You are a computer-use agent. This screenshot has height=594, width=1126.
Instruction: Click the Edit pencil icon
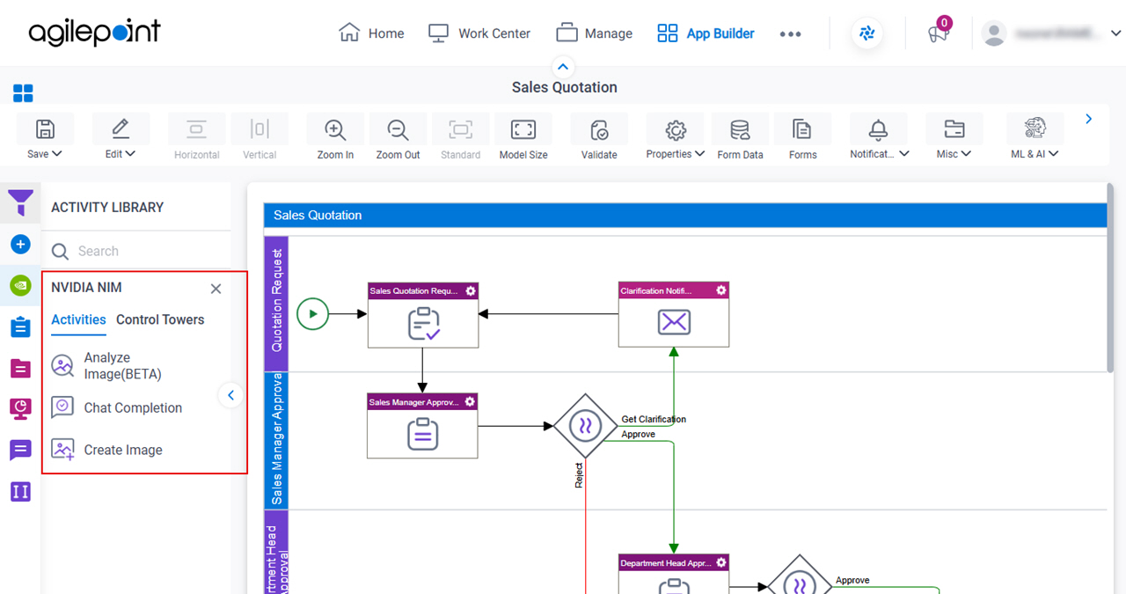[x=121, y=129]
